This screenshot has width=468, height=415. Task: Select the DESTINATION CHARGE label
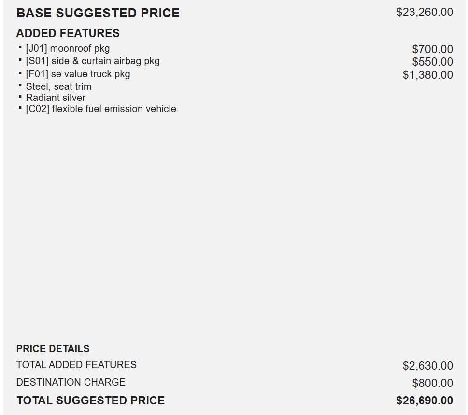point(71,382)
